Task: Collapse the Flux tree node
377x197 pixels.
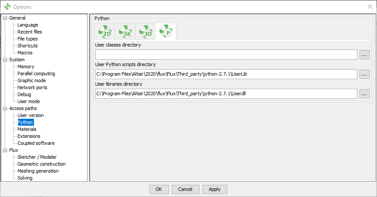Action: pos(5,150)
